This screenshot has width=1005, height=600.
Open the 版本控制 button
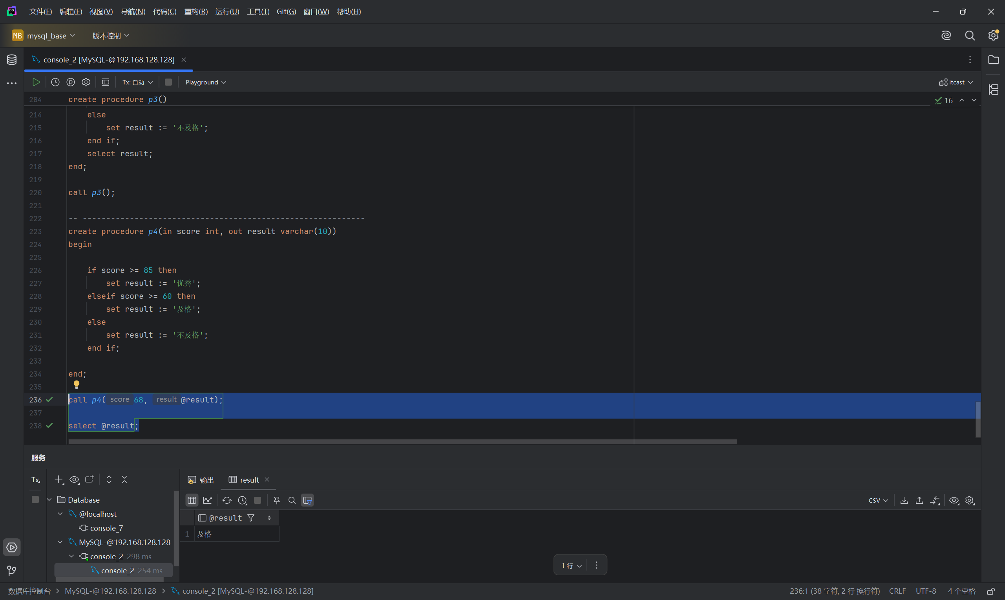coord(110,36)
